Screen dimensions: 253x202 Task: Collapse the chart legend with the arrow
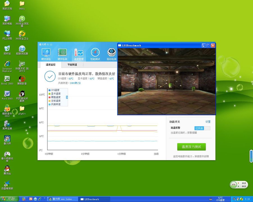[x=67, y=97]
